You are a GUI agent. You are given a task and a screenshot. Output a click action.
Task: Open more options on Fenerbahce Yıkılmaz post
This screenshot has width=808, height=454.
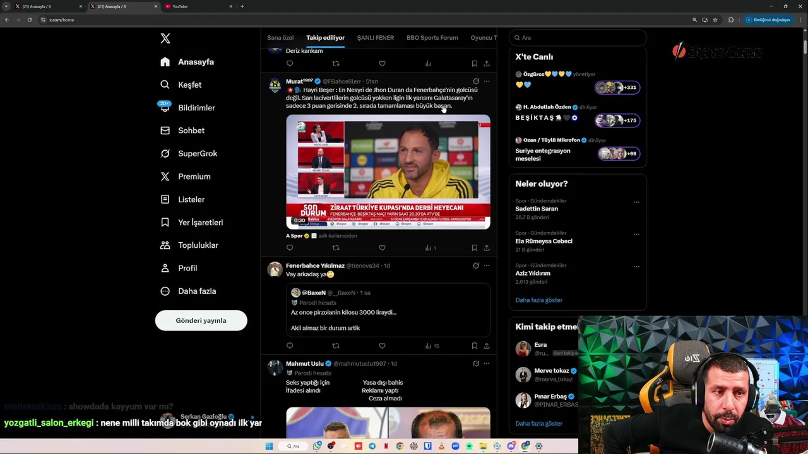[487, 265]
